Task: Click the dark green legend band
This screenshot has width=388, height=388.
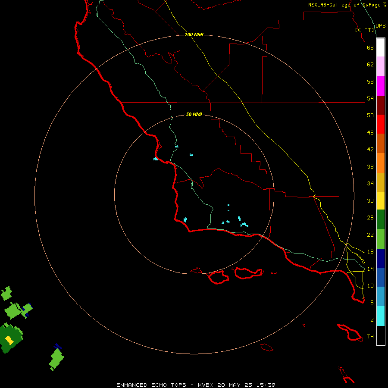Action: point(381,219)
